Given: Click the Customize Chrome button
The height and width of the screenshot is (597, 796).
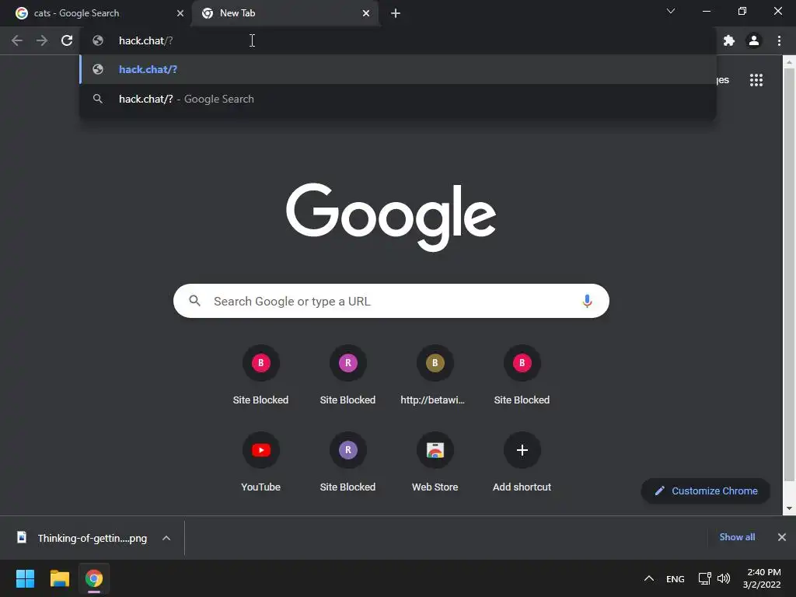Looking at the screenshot, I should [x=706, y=491].
